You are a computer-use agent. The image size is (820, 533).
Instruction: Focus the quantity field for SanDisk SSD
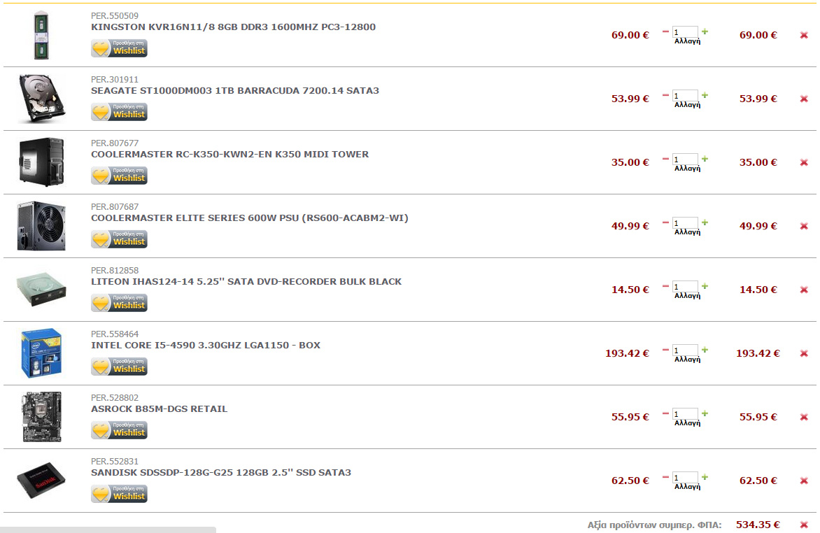pos(685,478)
